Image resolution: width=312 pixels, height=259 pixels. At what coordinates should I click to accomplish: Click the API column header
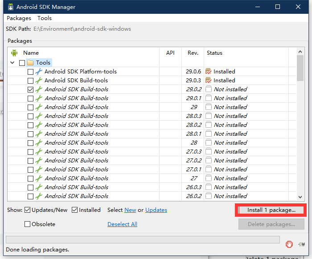click(170, 53)
